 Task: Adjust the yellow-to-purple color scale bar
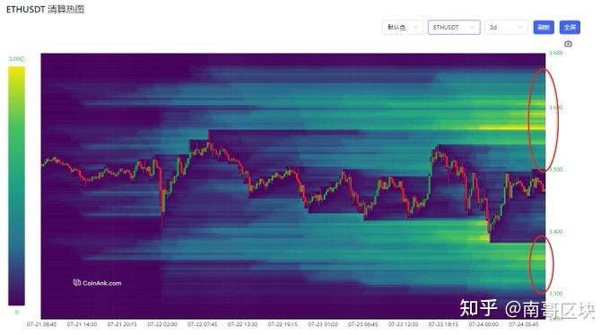[x=16, y=185]
